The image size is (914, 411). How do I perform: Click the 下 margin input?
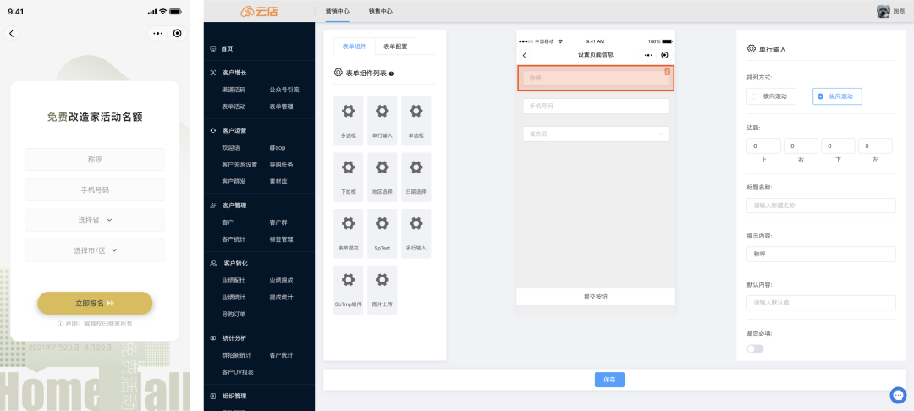coord(838,146)
